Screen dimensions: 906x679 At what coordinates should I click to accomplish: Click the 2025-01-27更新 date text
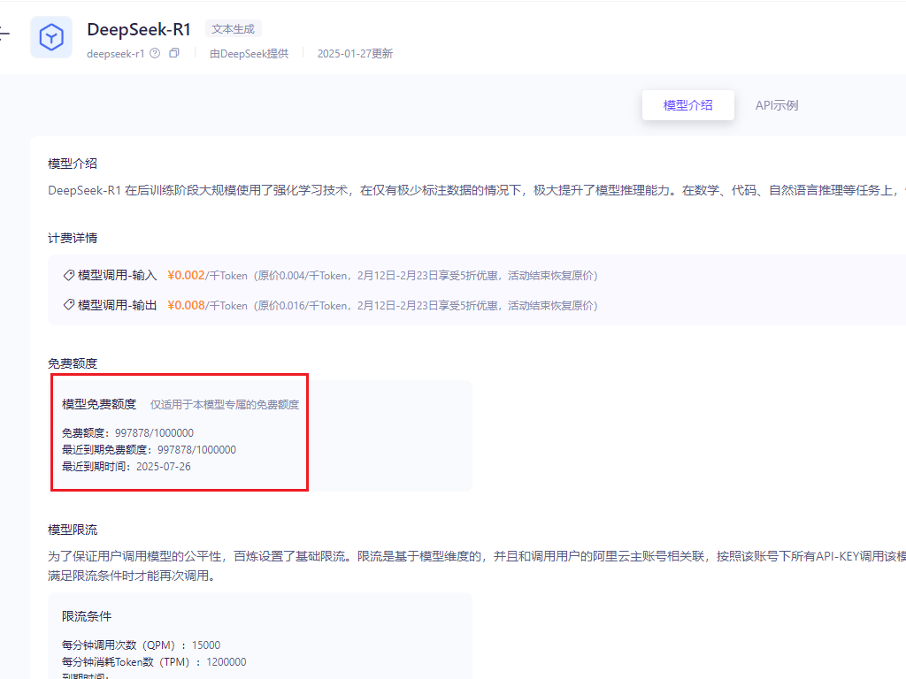tap(355, 54)
